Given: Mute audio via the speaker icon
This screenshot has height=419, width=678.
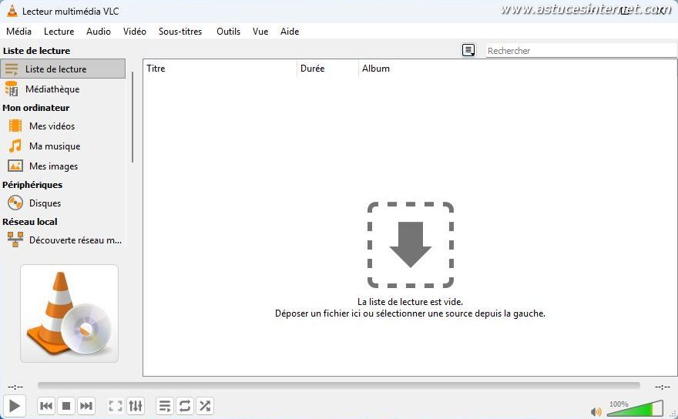Looking at the screenshot, I should coord(596,411).
